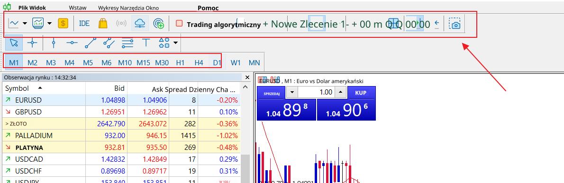
Task: Open the Pomoc menu
Action: [x=208, y=8]
